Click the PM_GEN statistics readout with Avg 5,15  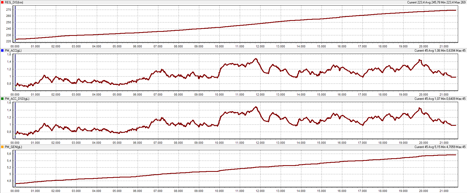tap(440, 147)
